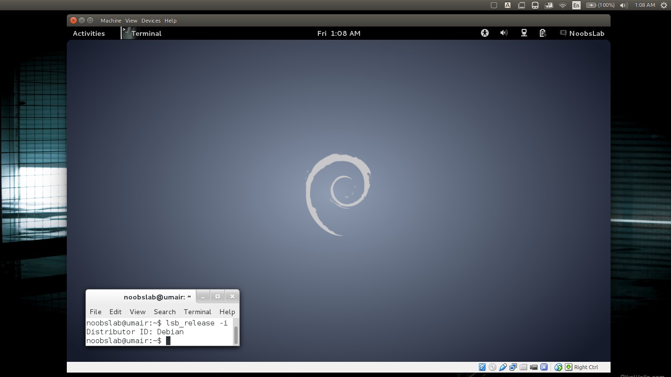Maximize the terminal window

pos(218,296)
